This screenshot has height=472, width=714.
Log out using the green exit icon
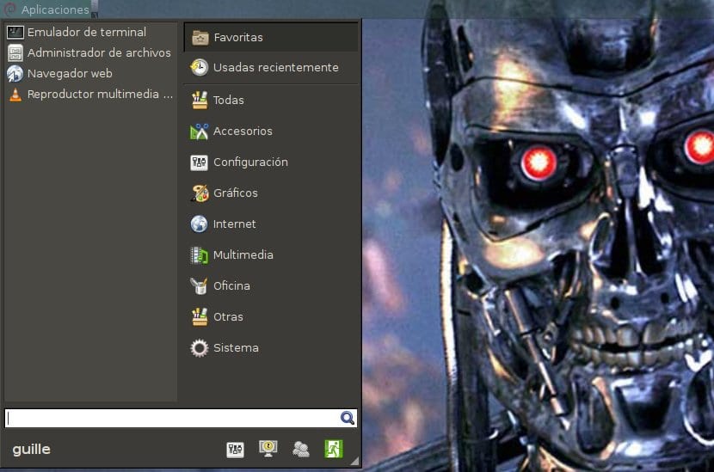333,450
